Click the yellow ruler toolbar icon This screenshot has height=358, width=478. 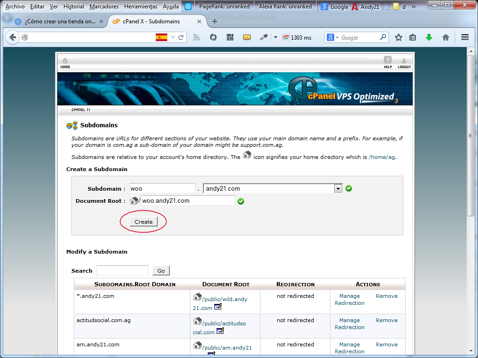coord(247,37)
